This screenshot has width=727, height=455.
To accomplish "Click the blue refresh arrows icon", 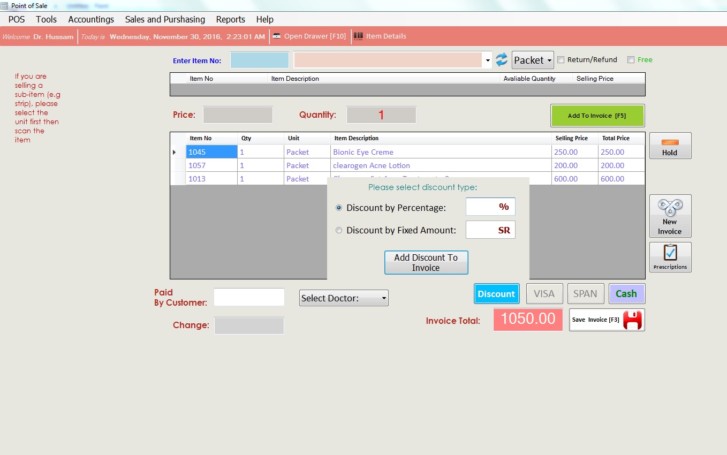I will click(x=501, y=60).
